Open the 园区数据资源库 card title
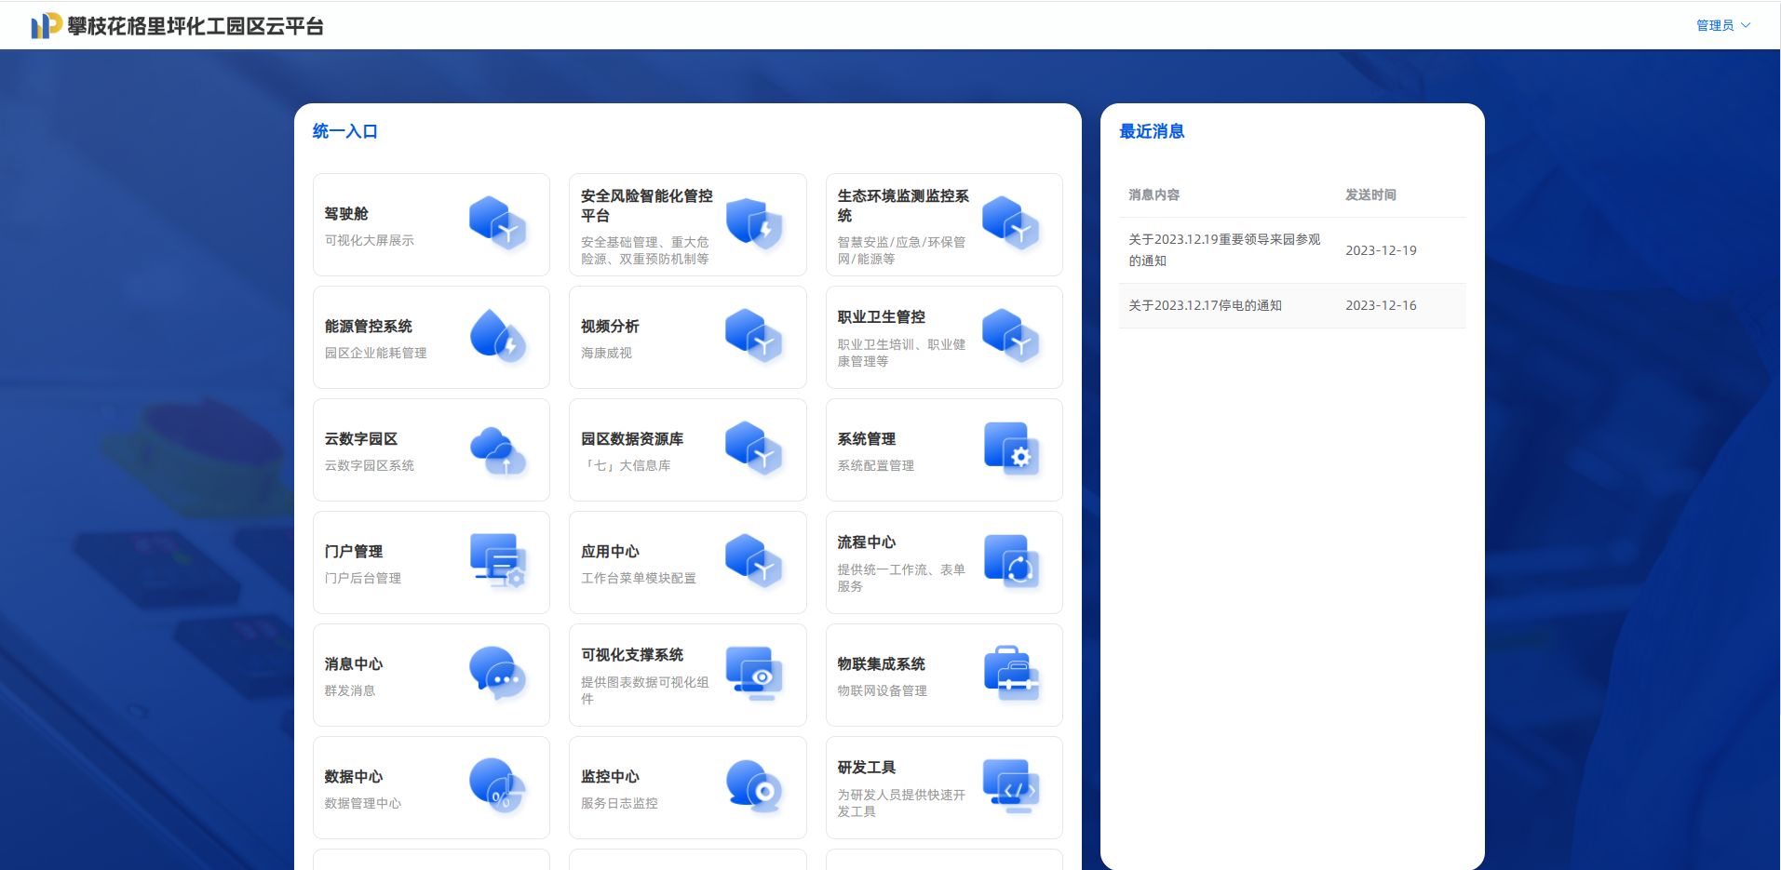Image resolution: width=1781 pixels, height=870 pixels. [632, 439]
